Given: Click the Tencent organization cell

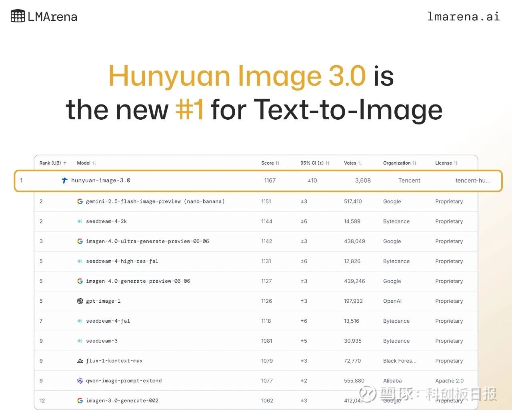Looking at the screenshot, I should tap(409, 181).
